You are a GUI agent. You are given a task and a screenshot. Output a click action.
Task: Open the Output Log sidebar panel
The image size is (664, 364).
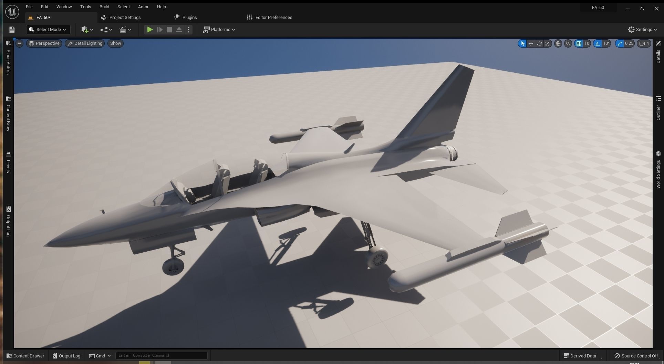[8, 221]
